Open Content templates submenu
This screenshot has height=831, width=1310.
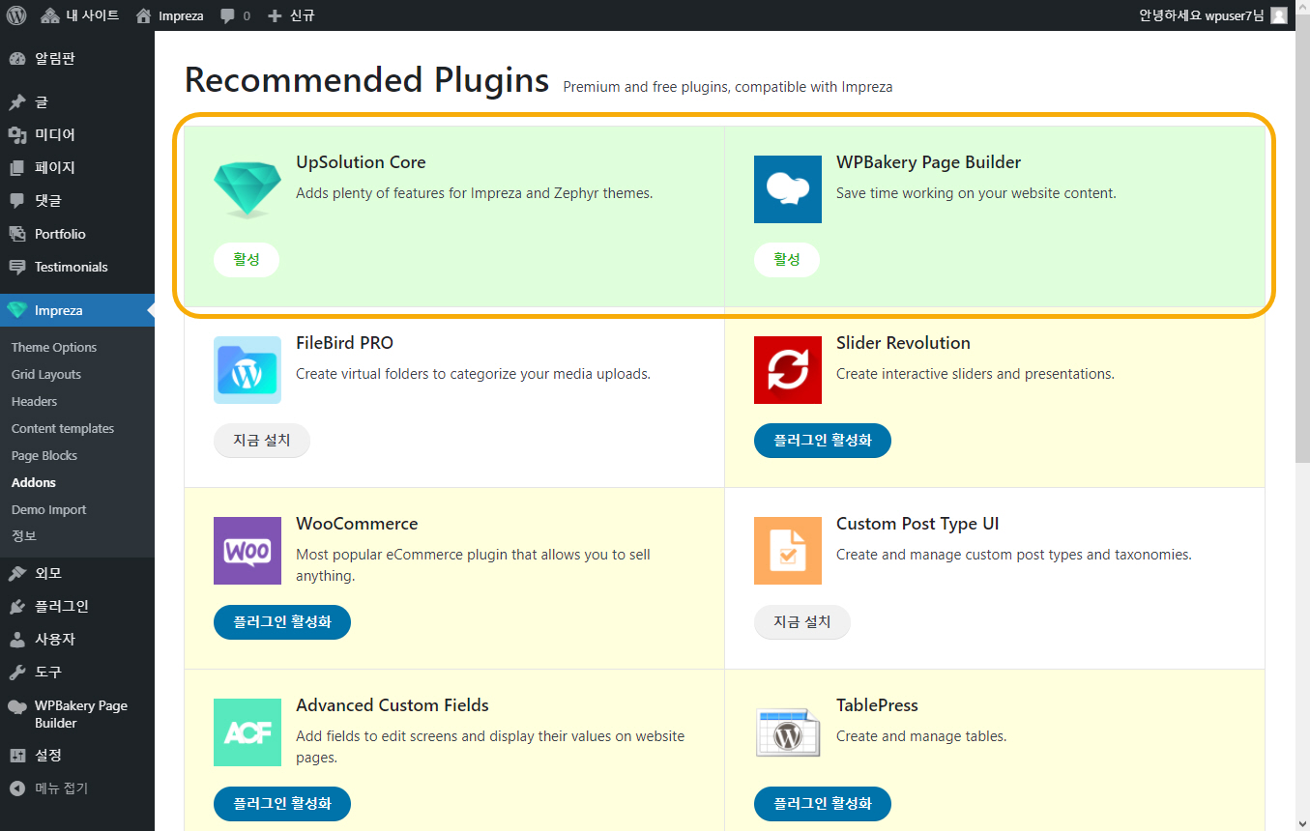pos(63,429)
